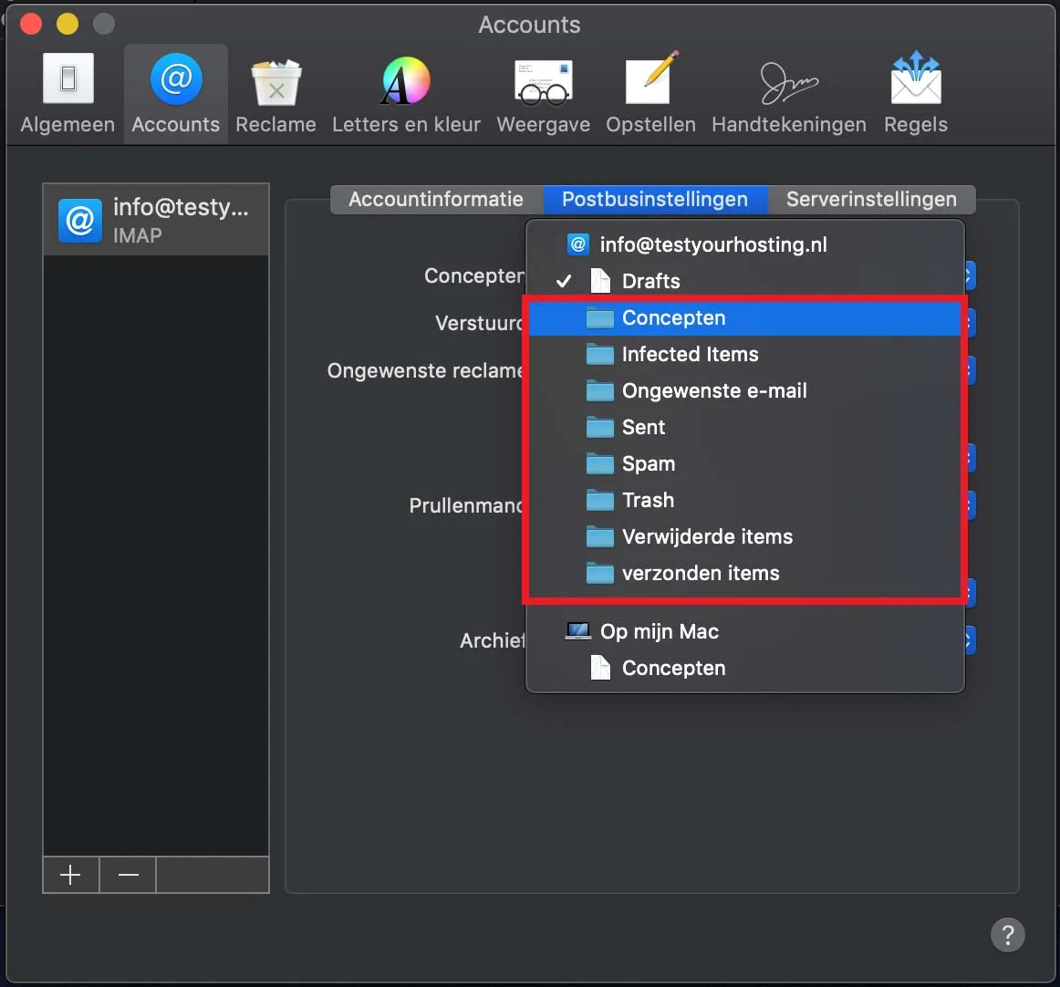Click the help question mark button
Viewport: 1060px width, 987px height.
coord(1007,935)
